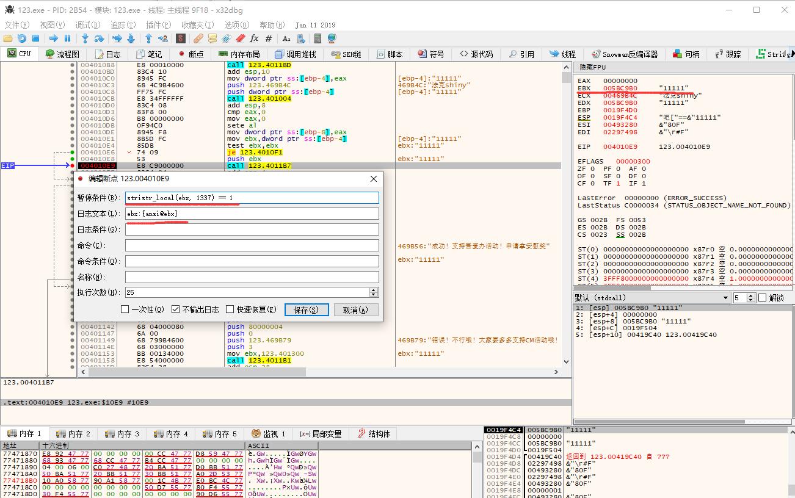The image size is (795, 498).
Task: Run to user code icon
Action: 162,38
